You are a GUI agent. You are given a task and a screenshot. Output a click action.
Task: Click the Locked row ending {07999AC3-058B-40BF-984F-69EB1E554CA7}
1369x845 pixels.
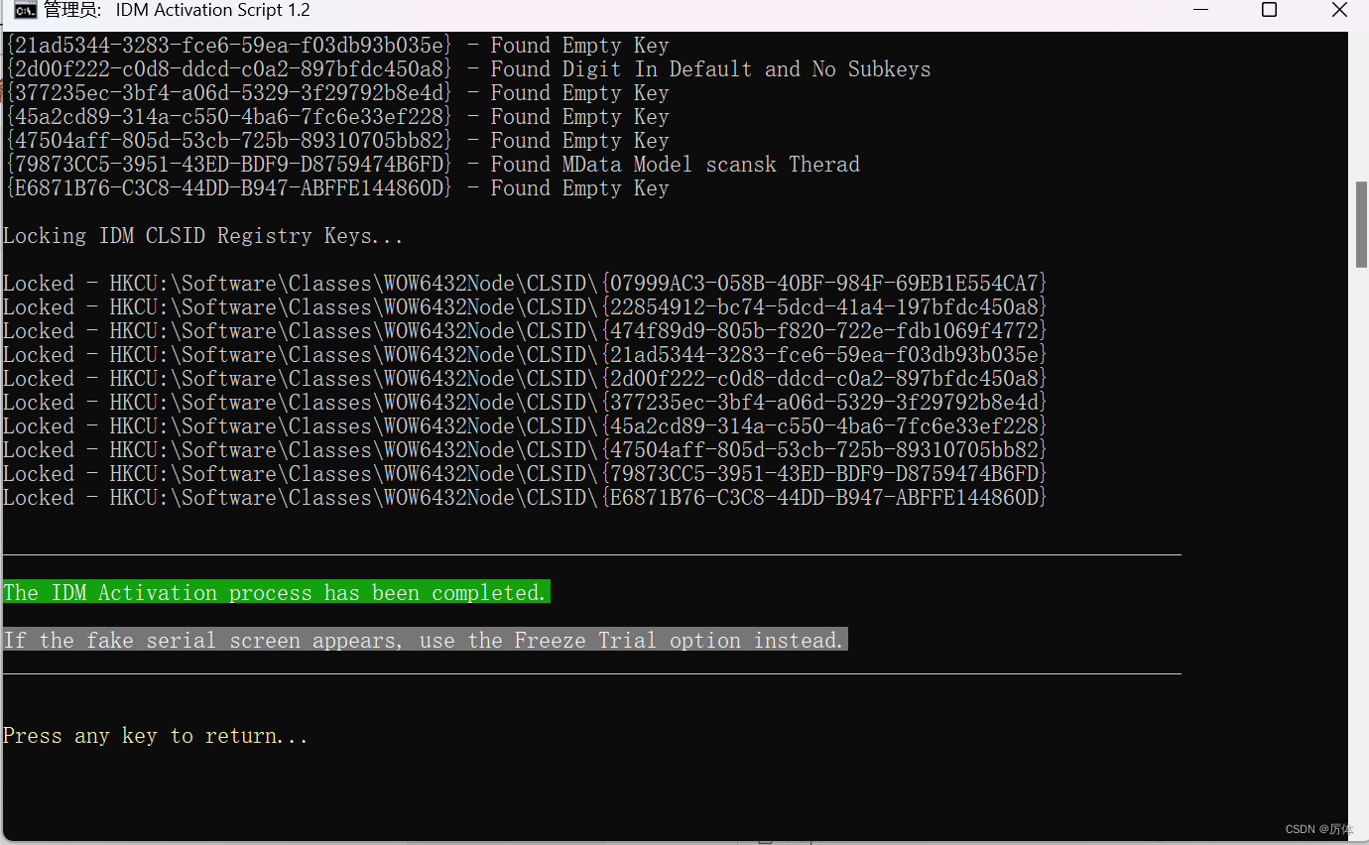(526, 284)
